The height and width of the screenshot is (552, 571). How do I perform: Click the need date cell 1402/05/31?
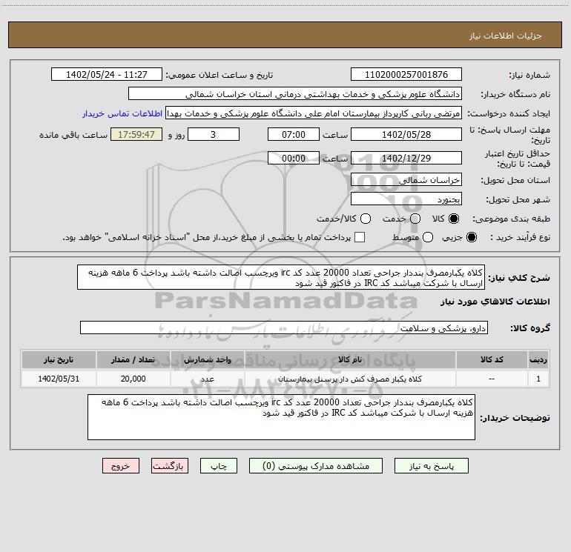(x=59, y=379)
